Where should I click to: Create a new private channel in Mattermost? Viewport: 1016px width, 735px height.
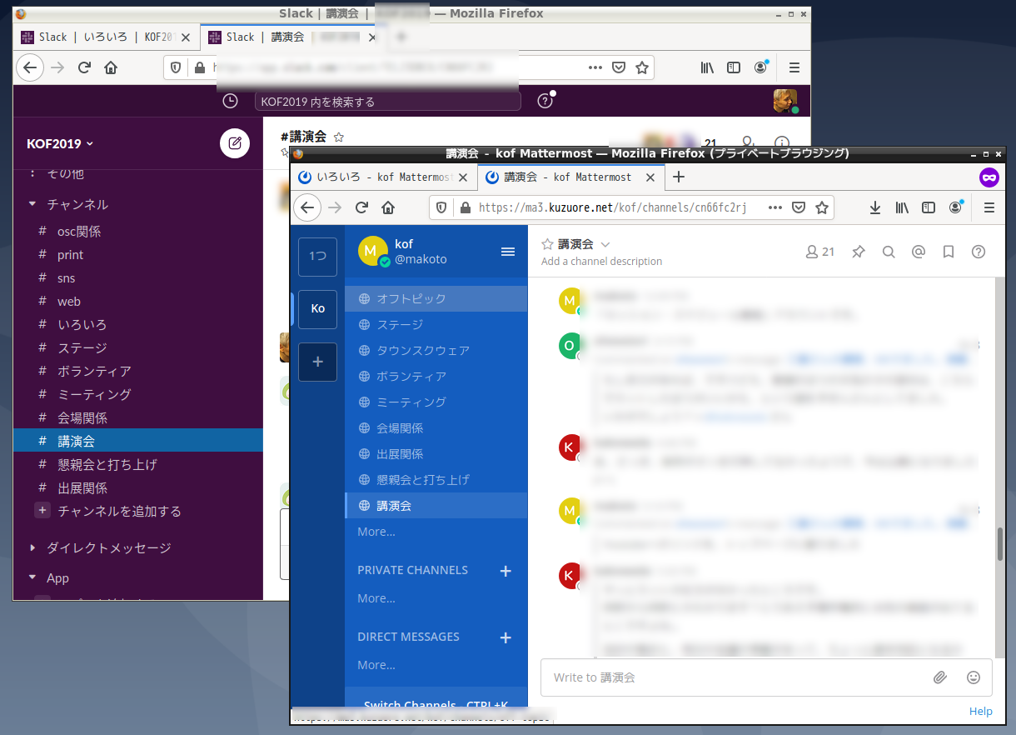click(506, 571)
